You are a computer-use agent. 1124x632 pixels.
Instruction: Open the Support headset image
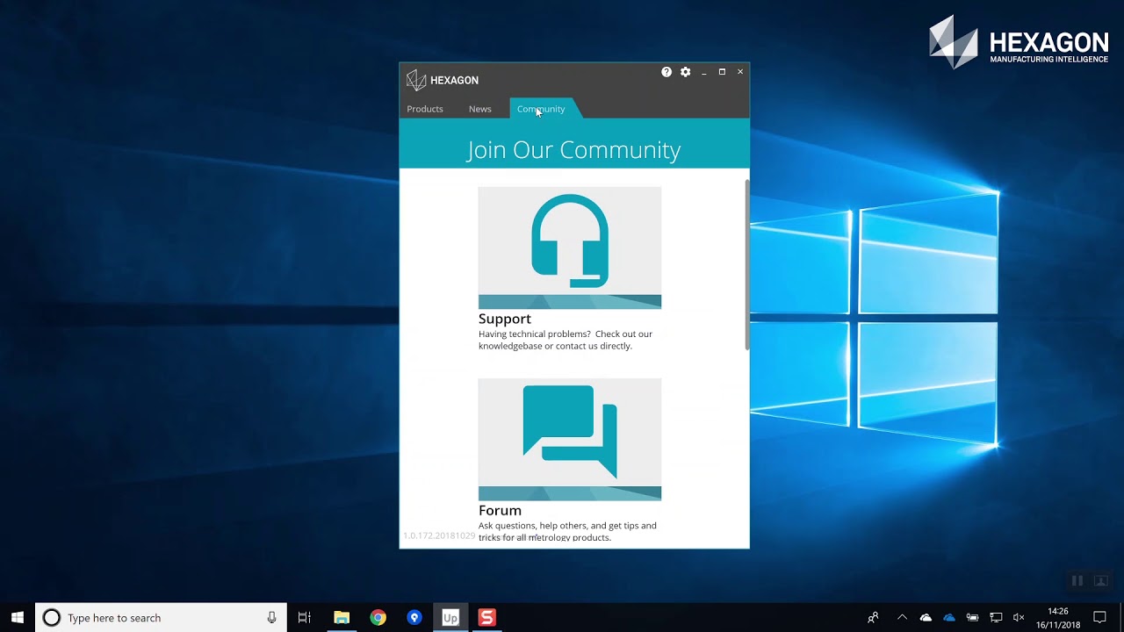tap(570, 248)
